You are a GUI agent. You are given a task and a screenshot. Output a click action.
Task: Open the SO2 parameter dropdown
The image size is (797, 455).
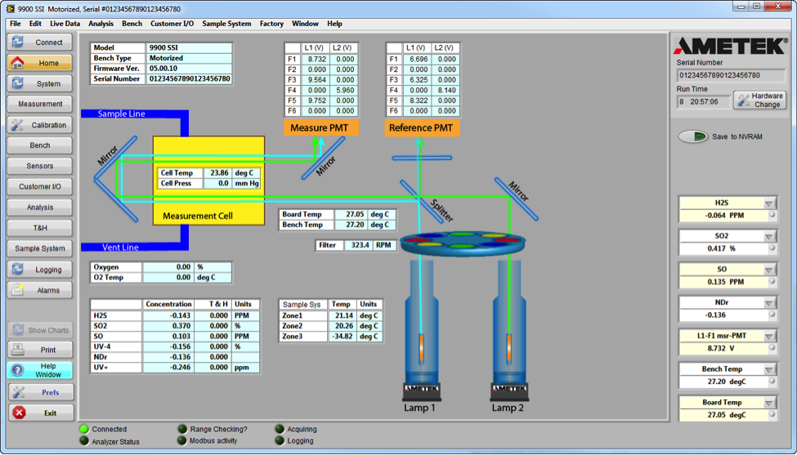pyautogui.click(x=769, y=236)
